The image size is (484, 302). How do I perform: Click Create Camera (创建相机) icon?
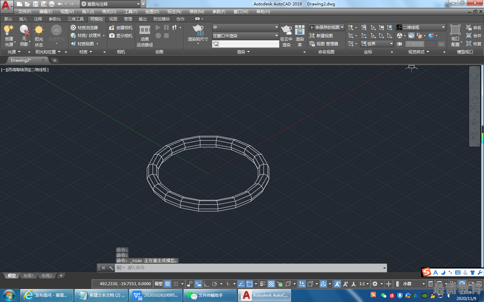click(112, 28)
